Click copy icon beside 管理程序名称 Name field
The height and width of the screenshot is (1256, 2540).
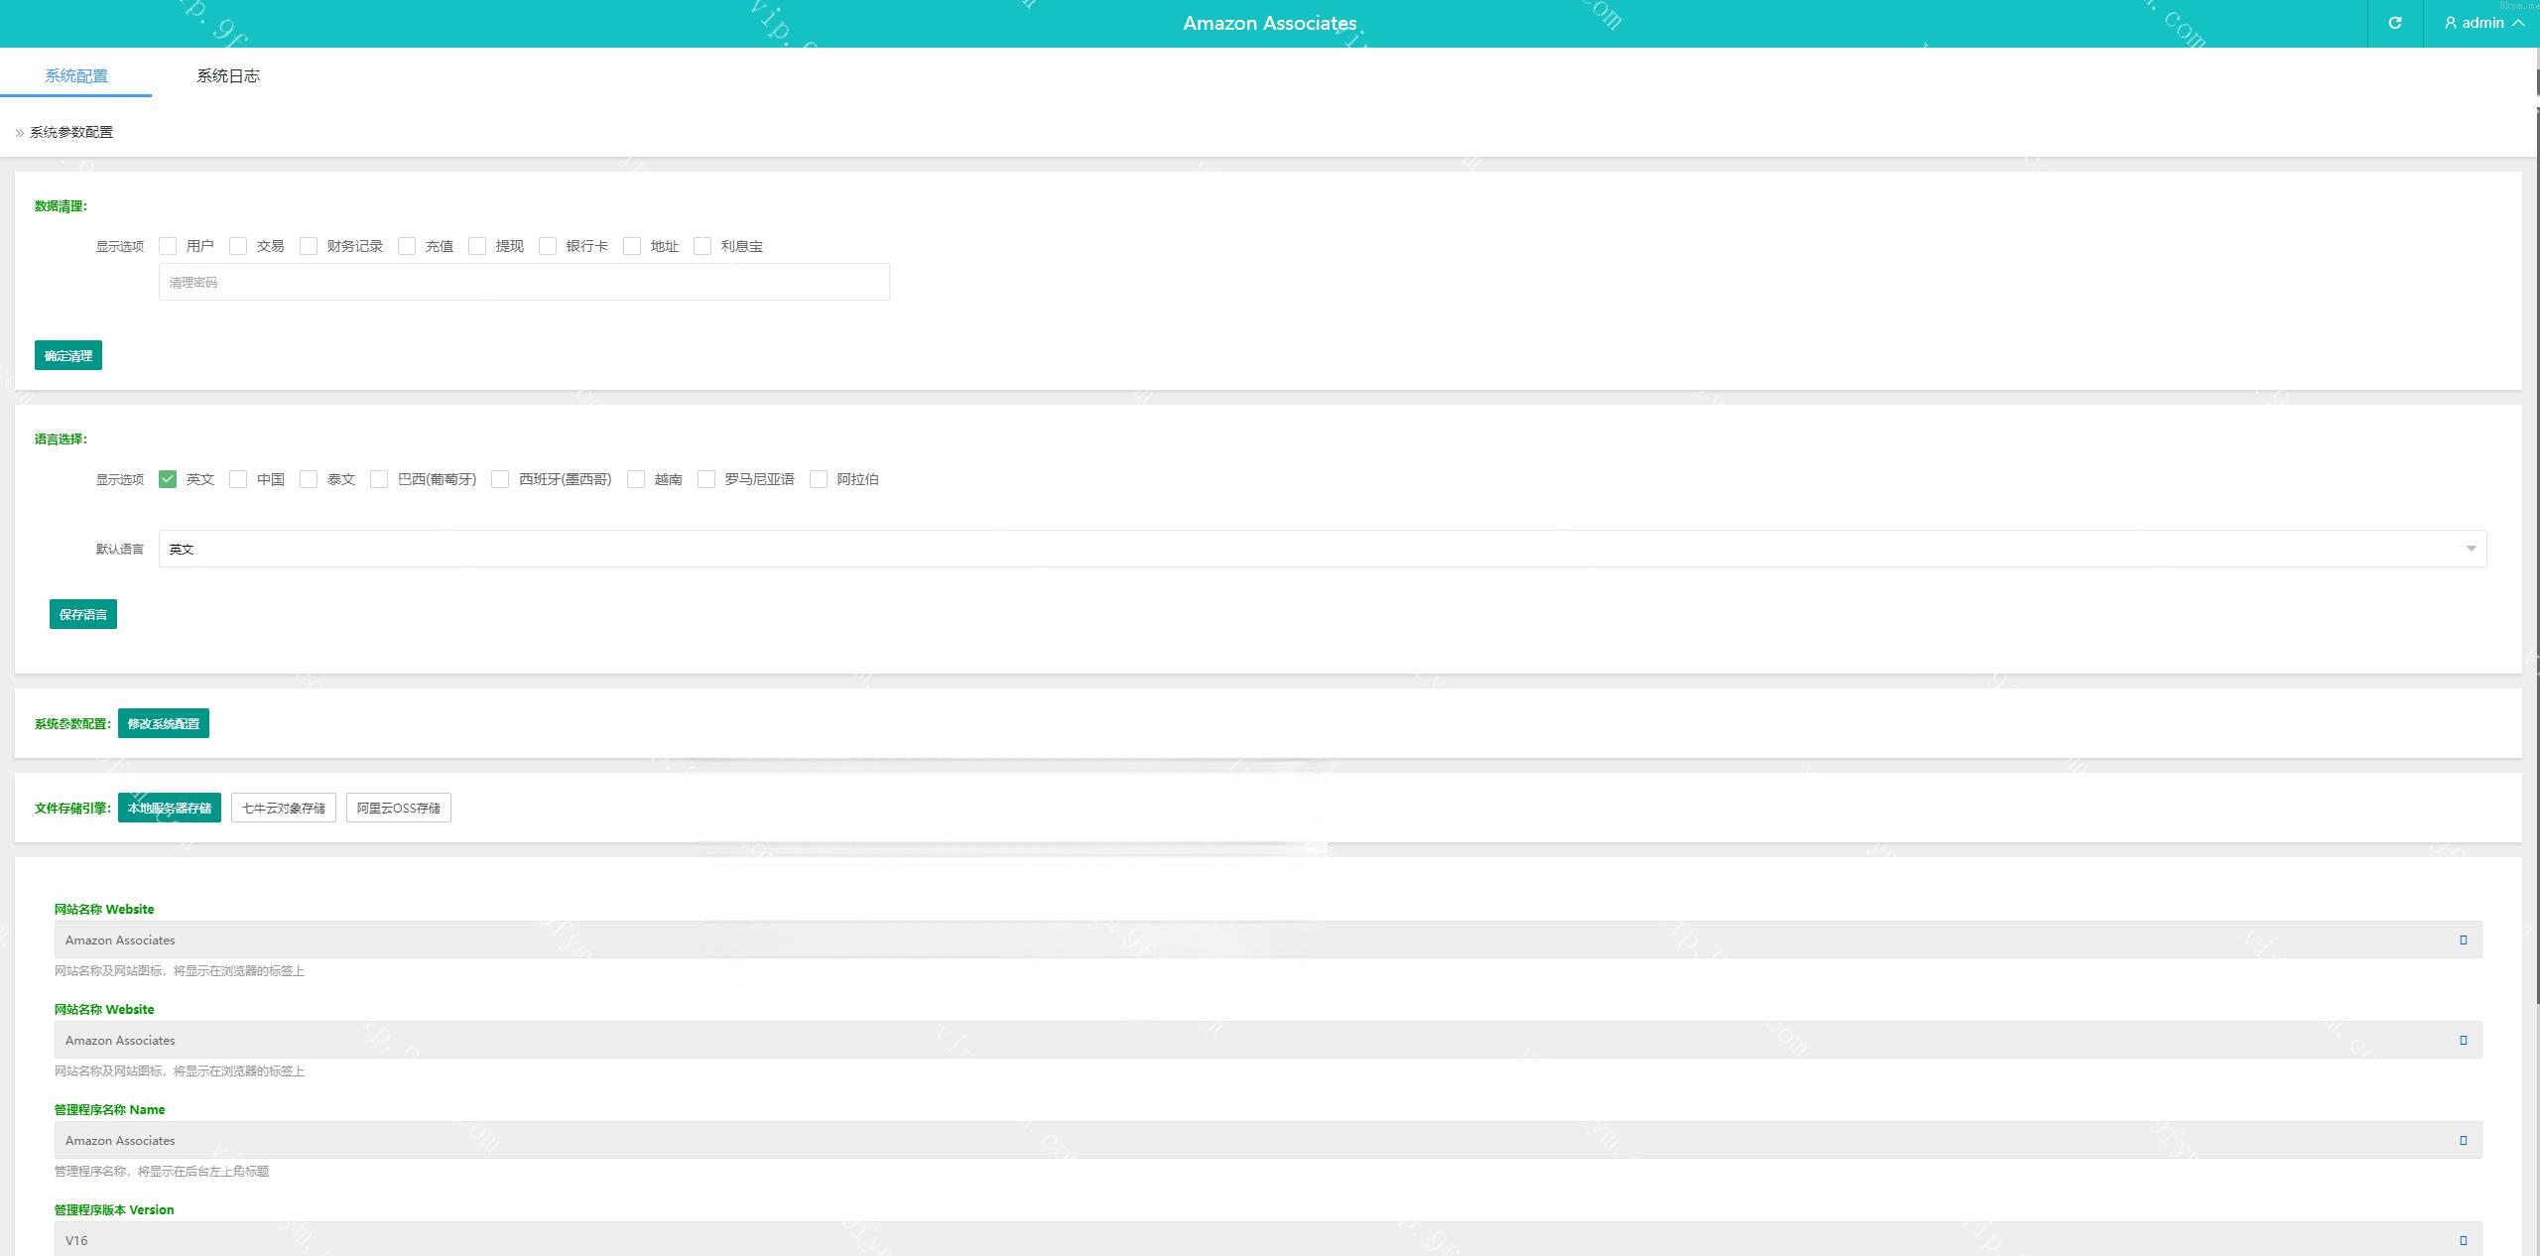point(2463,1140)
